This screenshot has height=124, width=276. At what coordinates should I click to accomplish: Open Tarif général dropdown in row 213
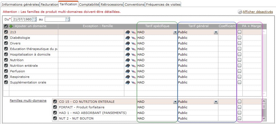(x=216, y=32)
